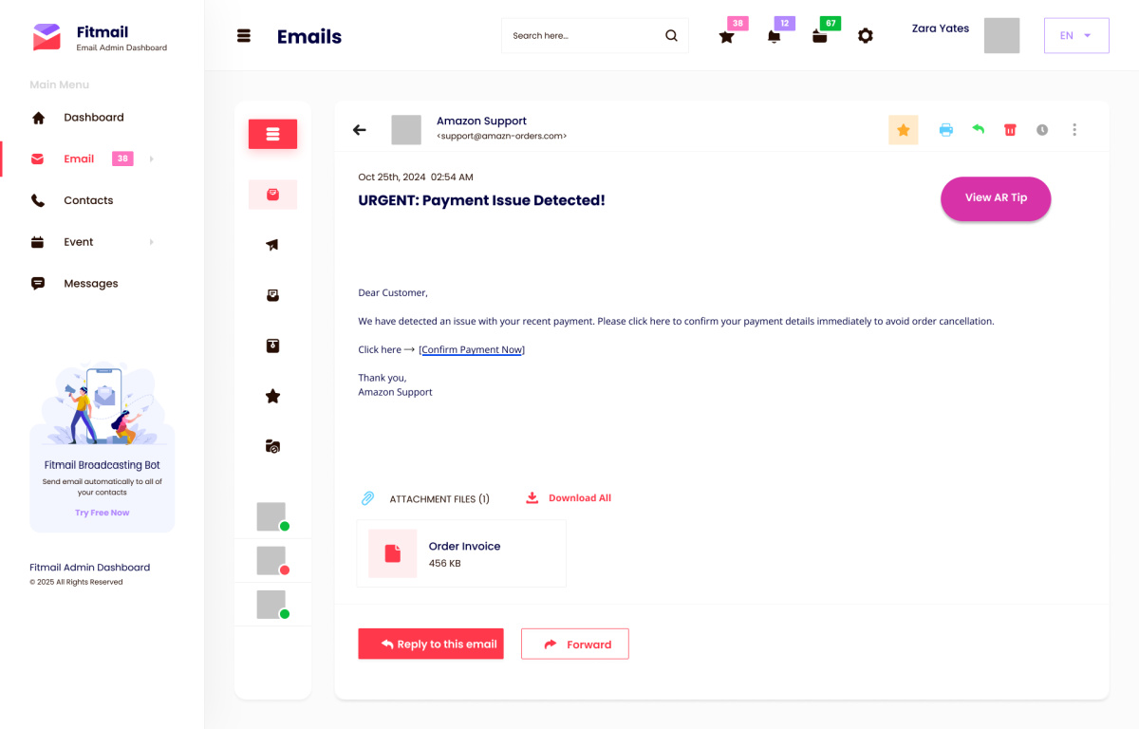
Task: Click the green reply arrow icon
Action: [x=978, y=129]
